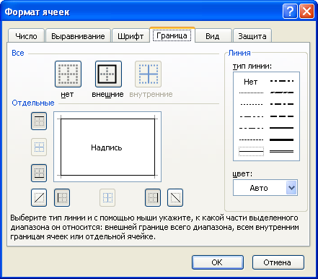Click the border preview area labeled Надпись

coord(107,147)
